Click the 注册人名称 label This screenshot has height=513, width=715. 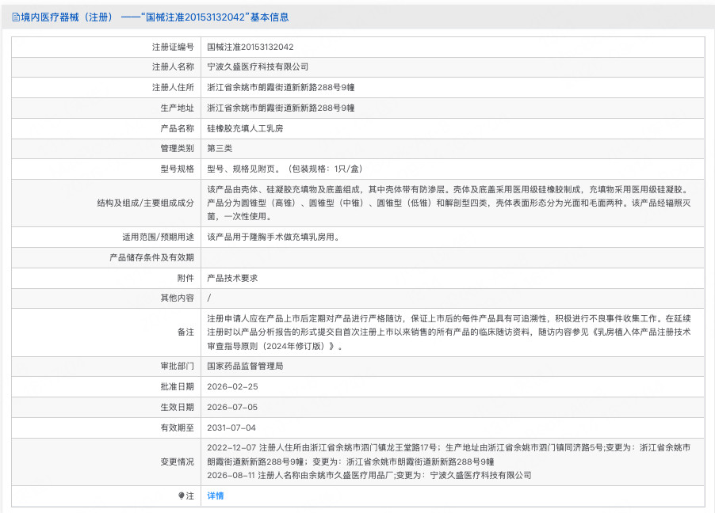(173, 67)
